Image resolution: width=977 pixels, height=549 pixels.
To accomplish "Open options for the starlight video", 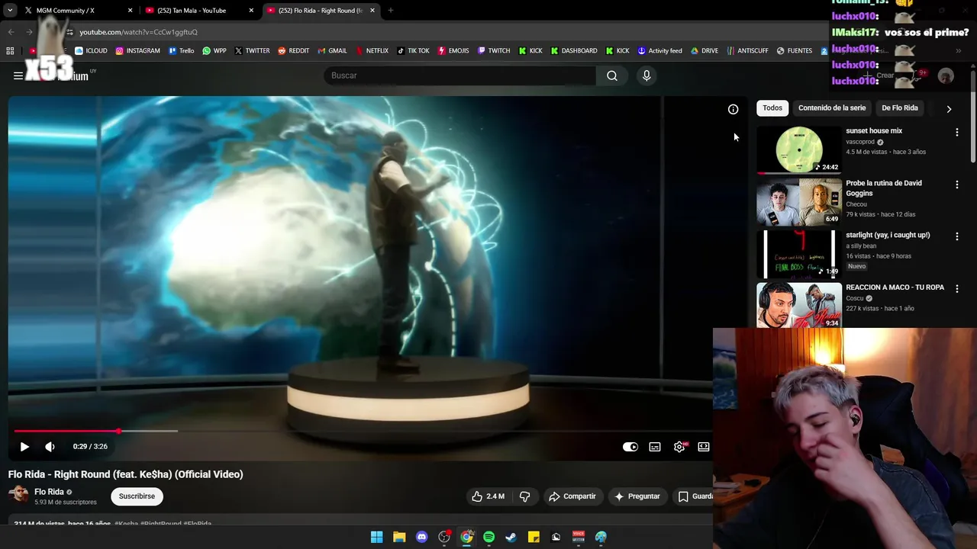I will 956,236.
